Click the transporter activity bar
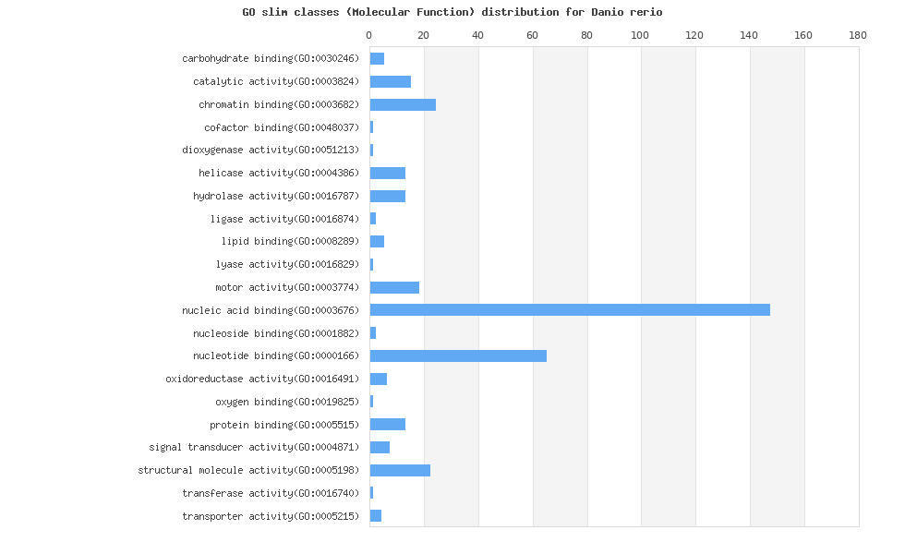Screen dimensions: 905x554 376,516
